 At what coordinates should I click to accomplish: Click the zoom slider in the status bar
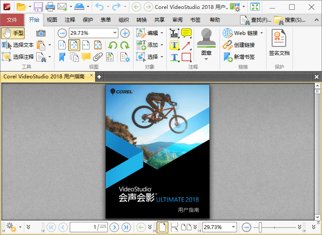click(x=260, y=227)
